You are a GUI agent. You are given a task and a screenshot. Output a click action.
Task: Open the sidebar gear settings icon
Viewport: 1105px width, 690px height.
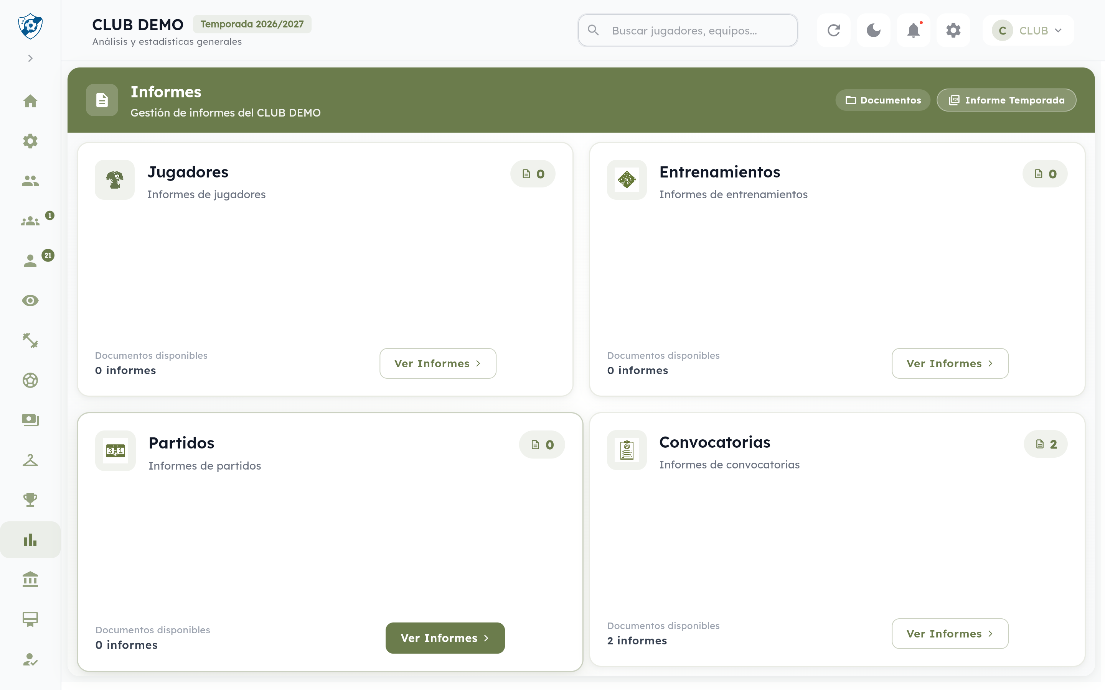click(30, 141)
